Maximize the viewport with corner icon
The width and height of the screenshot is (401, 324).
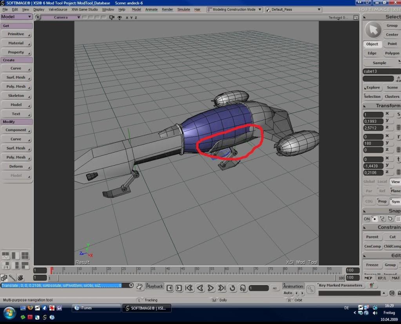point(356,17)
